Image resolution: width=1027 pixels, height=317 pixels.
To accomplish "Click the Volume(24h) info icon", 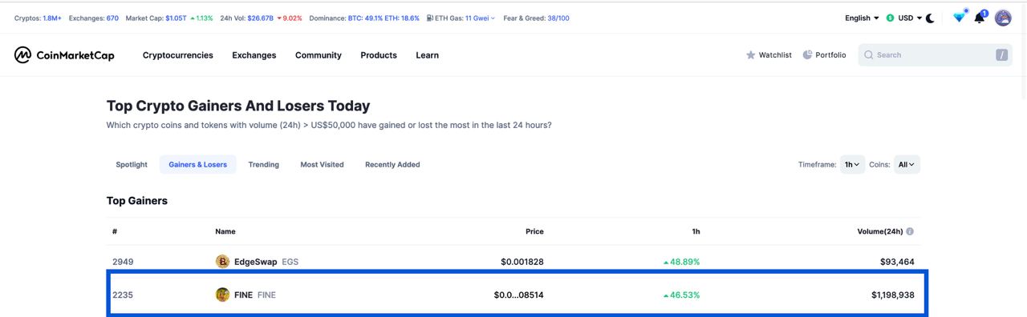I will click(x=910, y=231).
